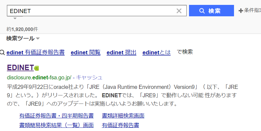The image size is (261, 131).
Task: Click the green badge icon next to EDINET
Action: [37, 68]
